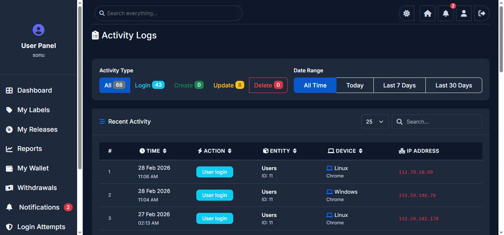Click the Activity Logs clipboard icon
Viewport: 504px width, 235px height.
[x=95, y=35]
